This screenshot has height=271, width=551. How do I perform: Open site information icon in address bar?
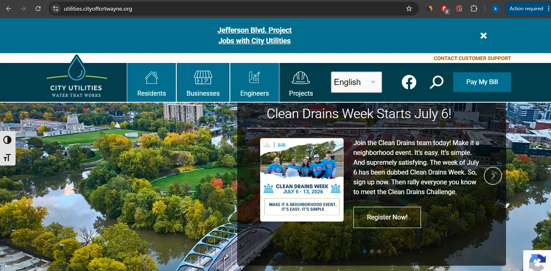56,9
